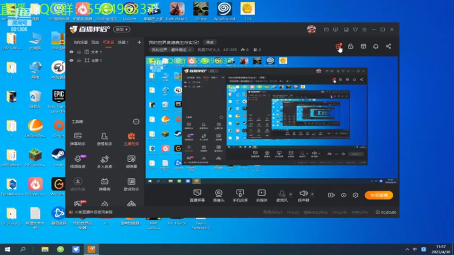This screenshot has height=255, width=454.
Task: Click 修改 to edit the stream title
Action: [210, 42]
